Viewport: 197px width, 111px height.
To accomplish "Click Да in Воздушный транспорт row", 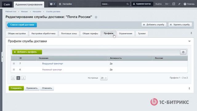I will [x=111, y=64].
